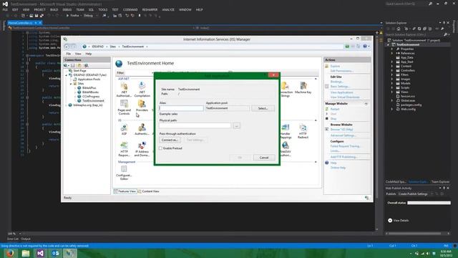The height and width of the screenshot is (258, 458).
Task: Switch to Content View tab
Action: [x=148, y=191]
